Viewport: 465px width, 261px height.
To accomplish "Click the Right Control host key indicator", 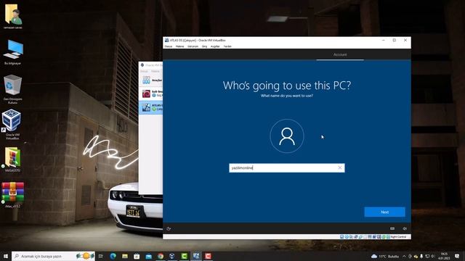I will tap(398, 237).
